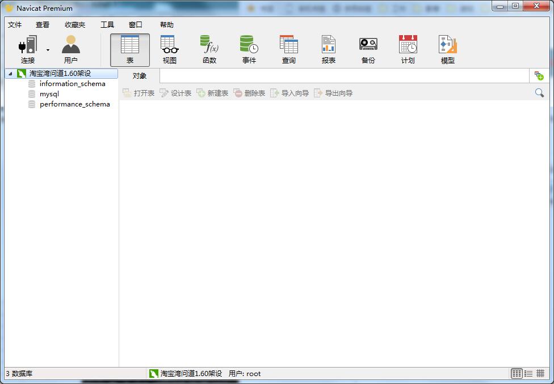Launch the 模型 (Model) tool
This screenshot has height=384, width=554.
(448, 50)
